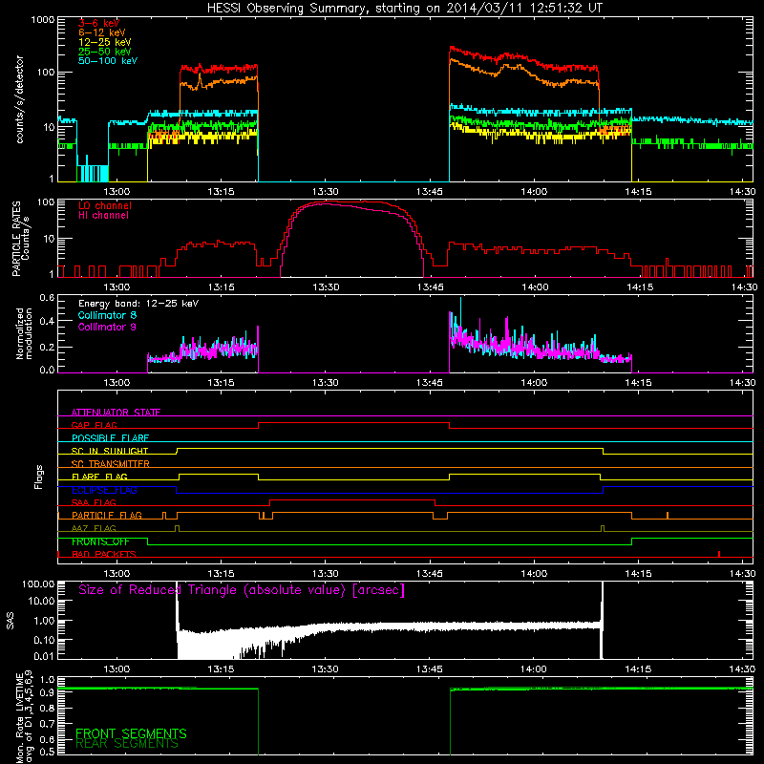Click the REAR SEGMENTS legend label
Viewport: 764px width, 764px height.
tap(127, 744)
